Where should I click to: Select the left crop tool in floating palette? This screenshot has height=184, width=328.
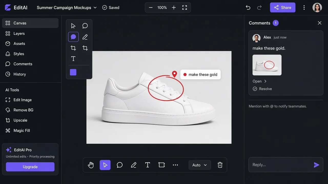coord(73,48)
